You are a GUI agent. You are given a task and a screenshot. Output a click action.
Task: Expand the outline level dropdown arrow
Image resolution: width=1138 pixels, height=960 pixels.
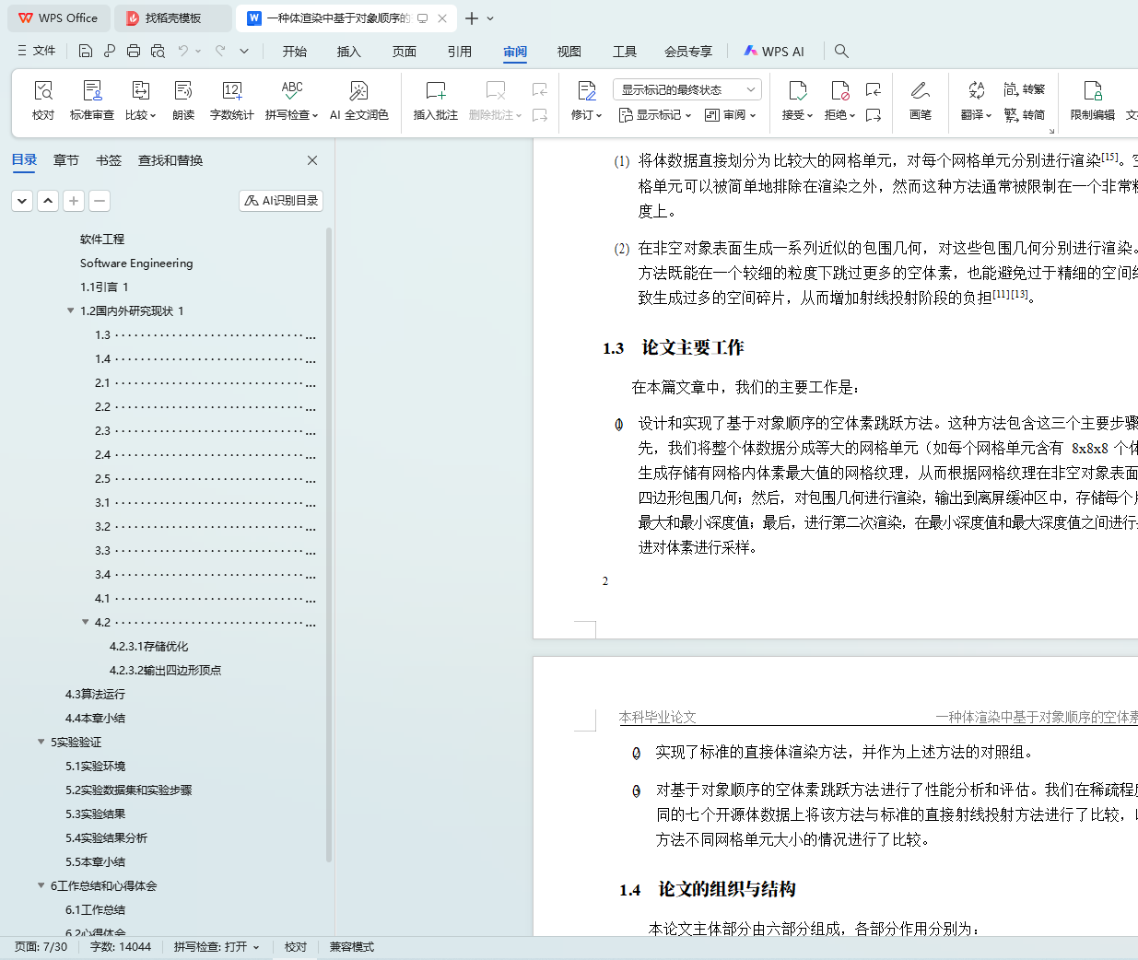(22, 200)
